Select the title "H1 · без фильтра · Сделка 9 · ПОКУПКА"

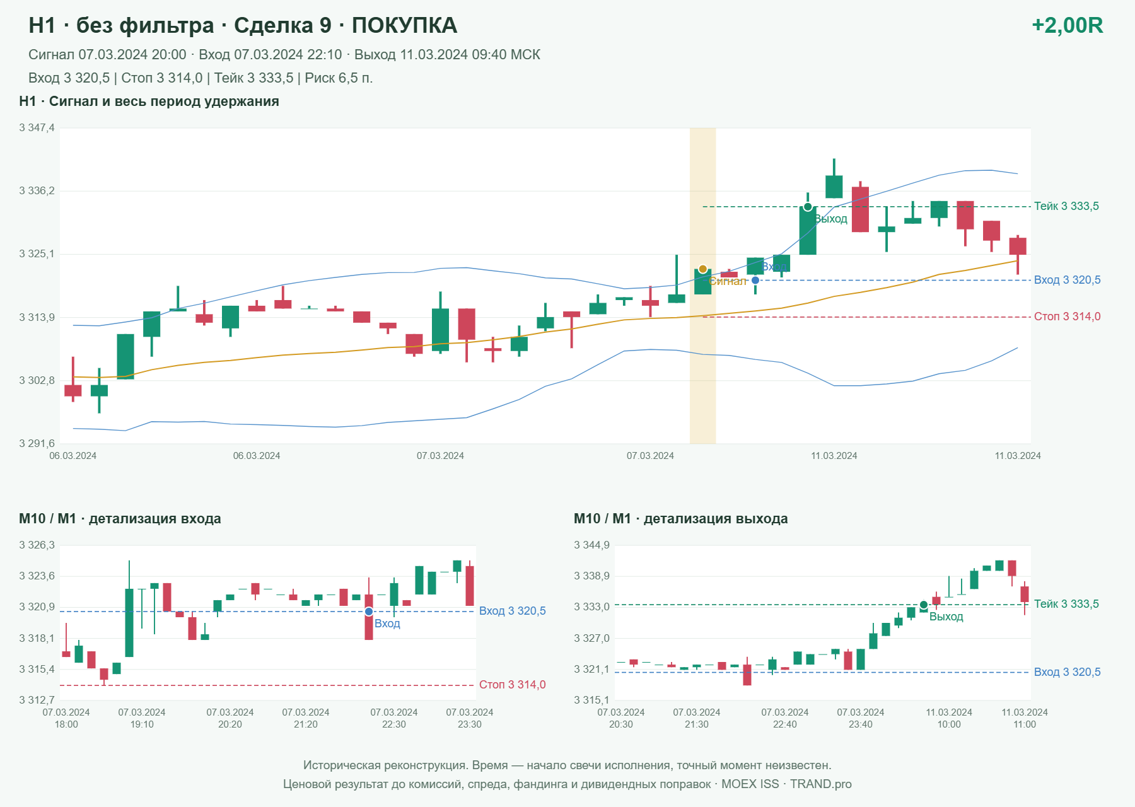pos(243,25)
